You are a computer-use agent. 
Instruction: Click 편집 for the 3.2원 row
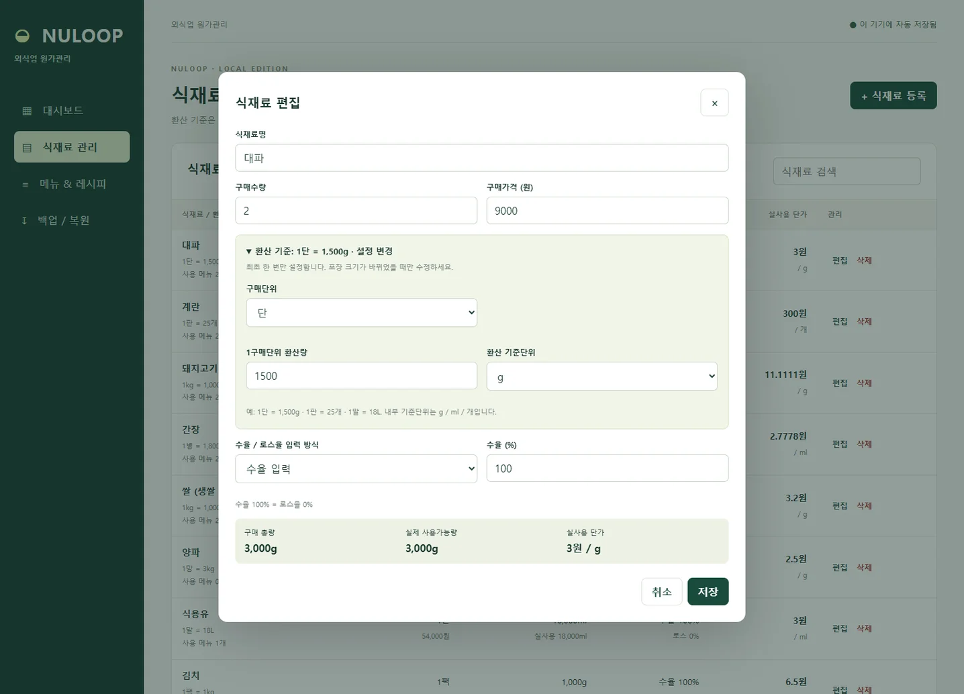point(840,506)
